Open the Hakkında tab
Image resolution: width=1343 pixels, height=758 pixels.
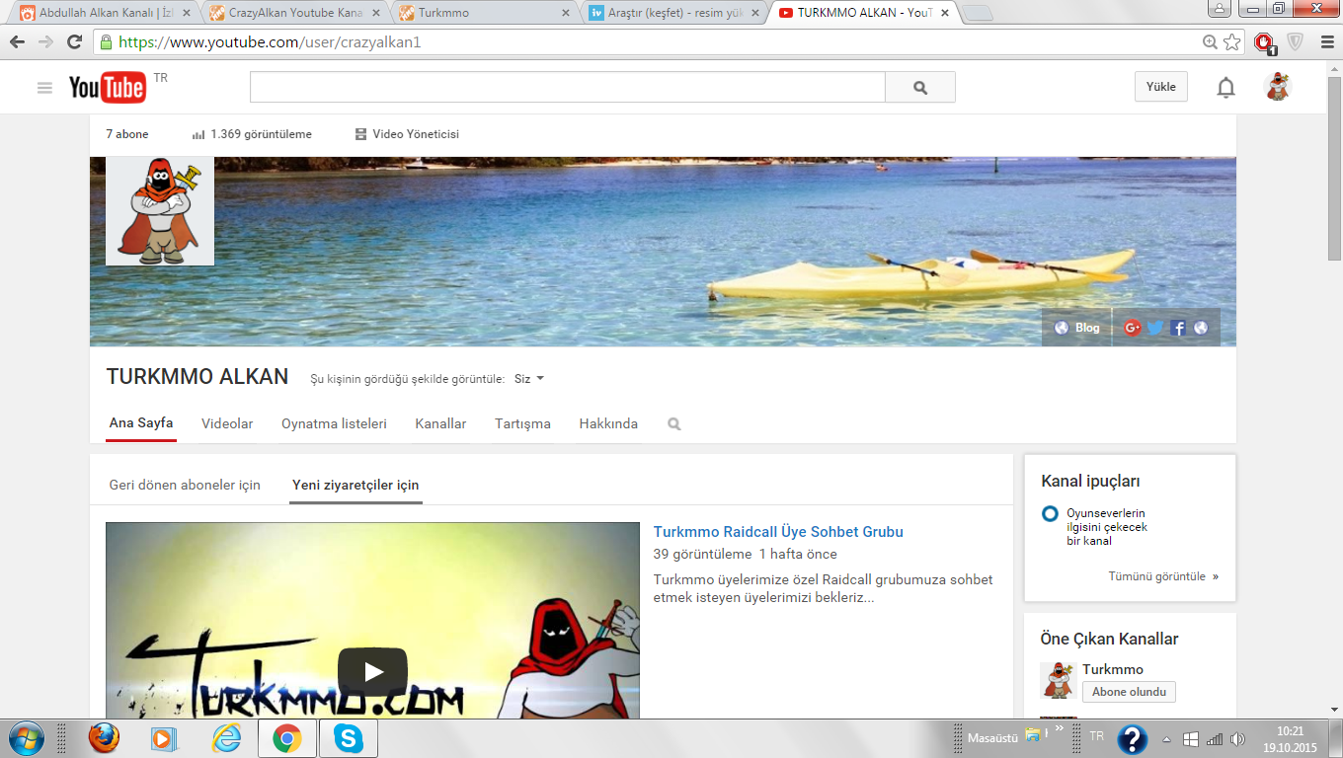click(608, 423)
